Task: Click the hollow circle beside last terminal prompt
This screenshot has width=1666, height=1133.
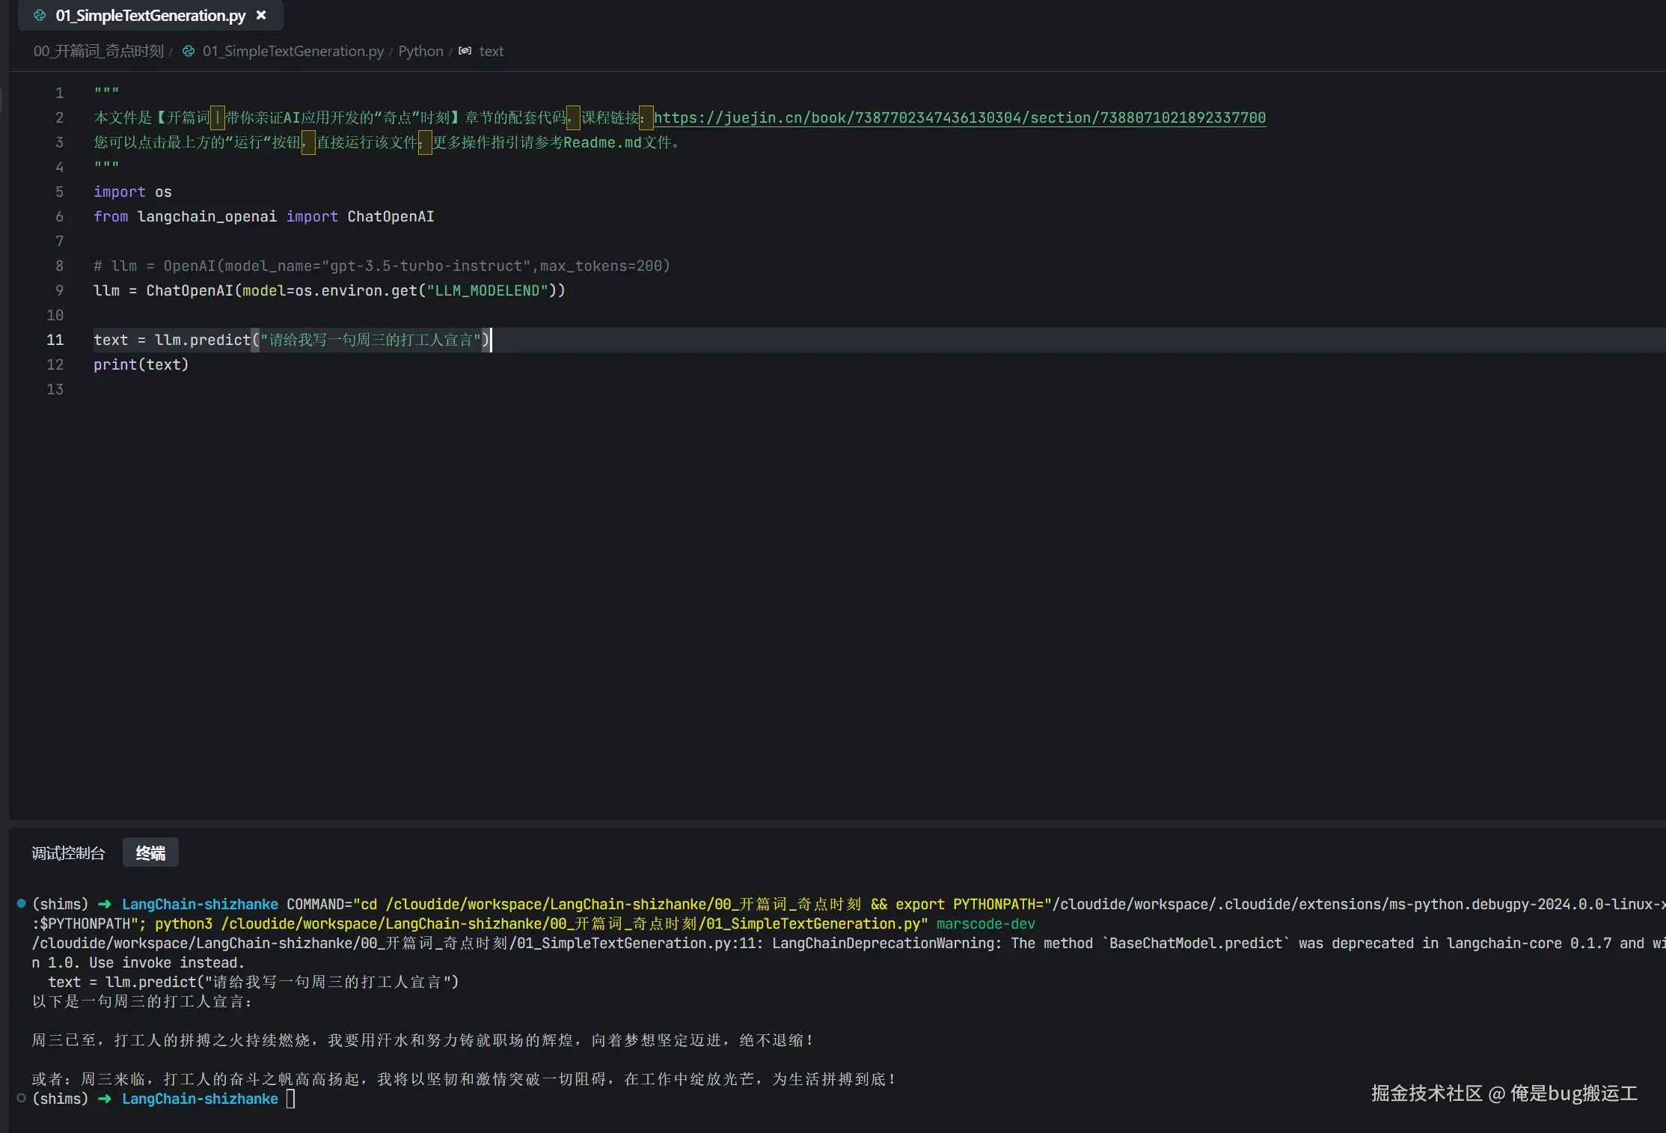Action: [x=21, y=1098]
